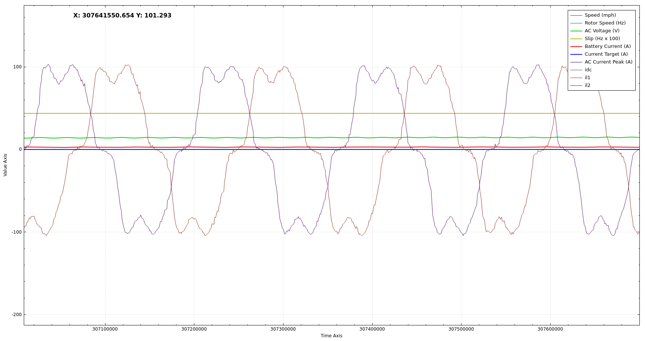Click the vertical "Value Axis" label
Image resolution: width=645 pixels, height=341 pixels.
point(5,165)
